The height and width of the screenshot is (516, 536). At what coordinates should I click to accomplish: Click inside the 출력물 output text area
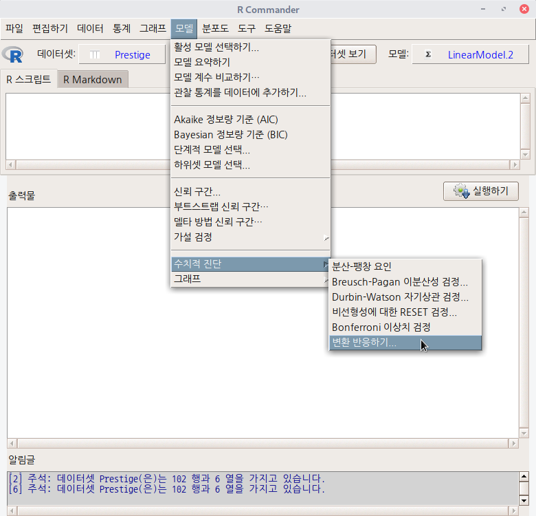263,323
